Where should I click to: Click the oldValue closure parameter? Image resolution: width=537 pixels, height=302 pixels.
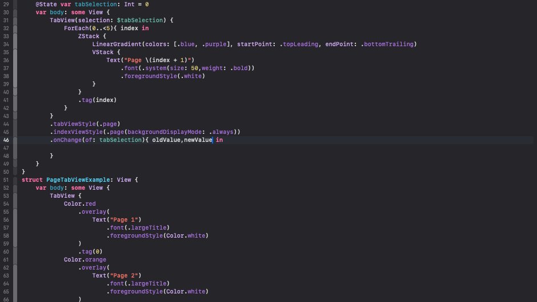tap(166, 140)
